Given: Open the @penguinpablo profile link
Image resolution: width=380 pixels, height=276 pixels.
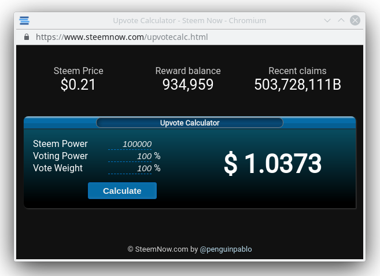Looking at the screenshot, I should tap(226, 249).
